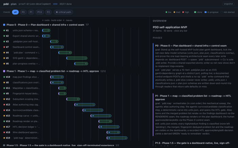Click the W5 SVG gantt bar
This screenshot has width=238, height=148.
point(77,58)
